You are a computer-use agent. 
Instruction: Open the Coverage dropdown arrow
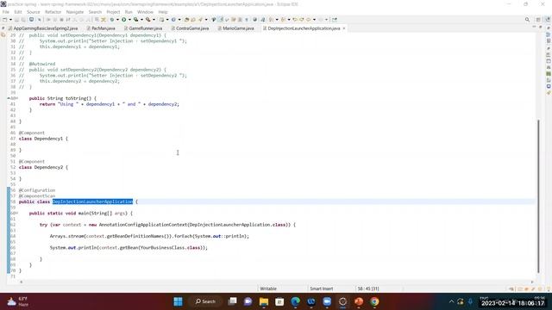[141, 20]
